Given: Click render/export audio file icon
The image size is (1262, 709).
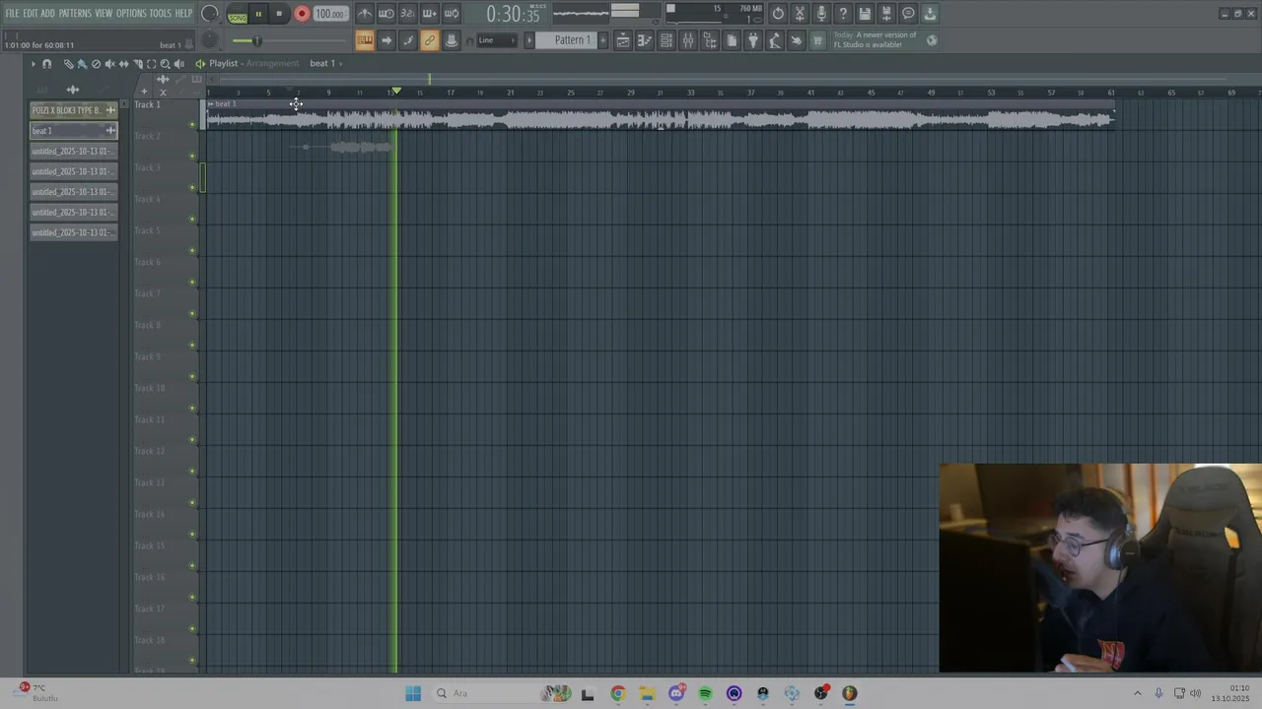Looking at the screenshot, I should point(886,14).
